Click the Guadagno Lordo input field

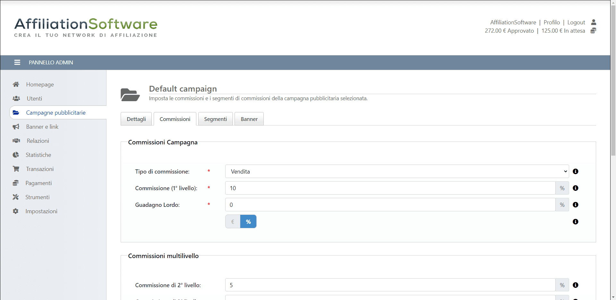coord(390,205)
